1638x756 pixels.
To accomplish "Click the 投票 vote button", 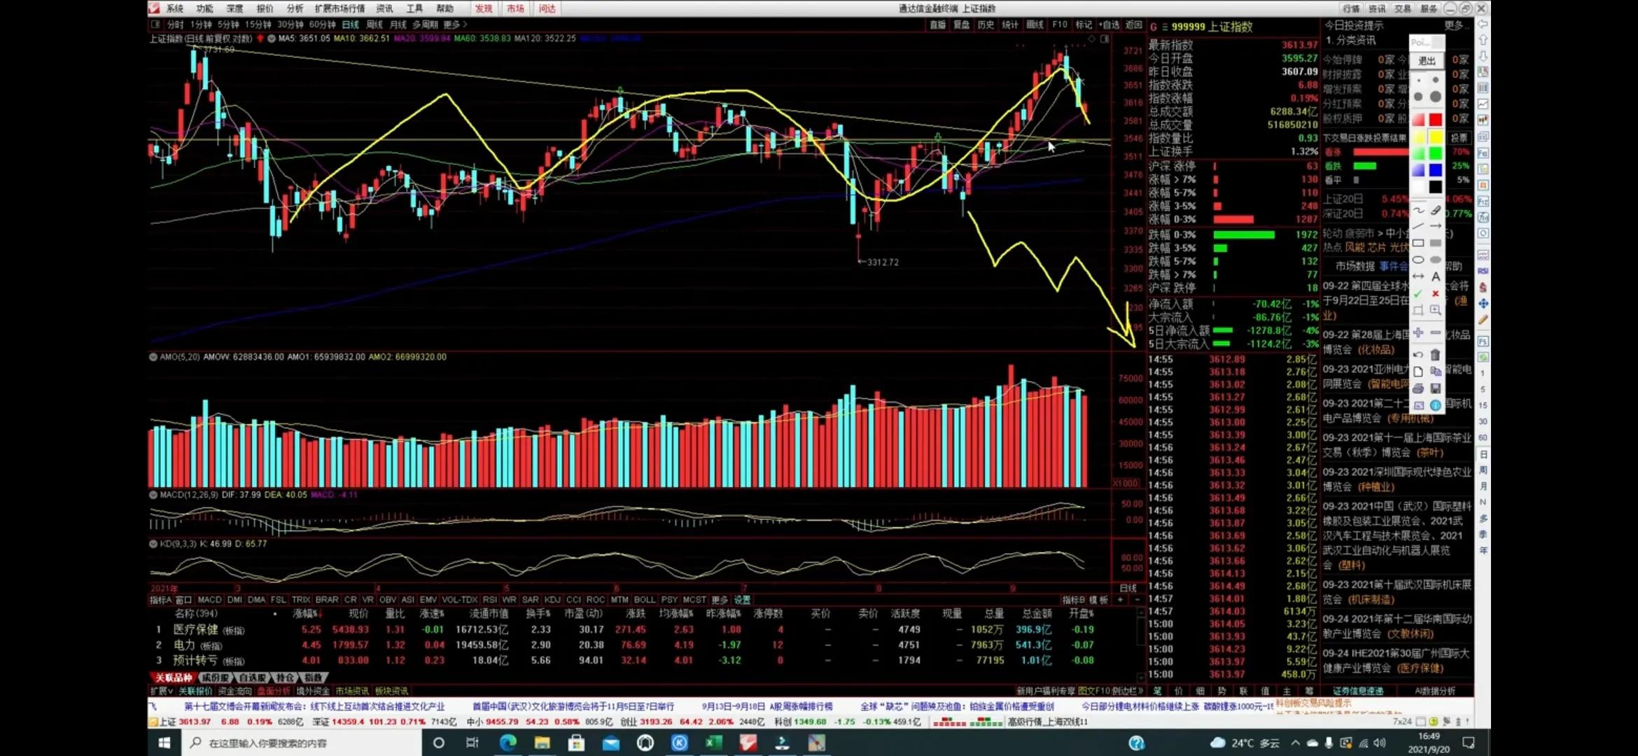I will pyautogui.click(x=1459, y=138).
